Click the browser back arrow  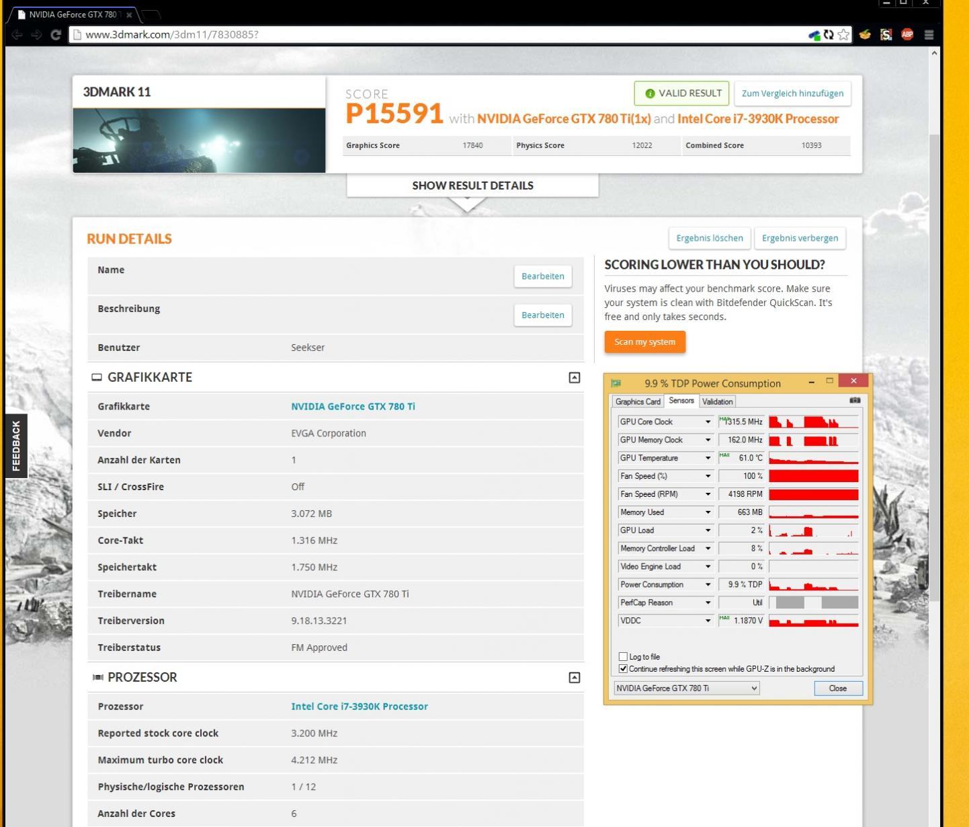tap(17, 35)
